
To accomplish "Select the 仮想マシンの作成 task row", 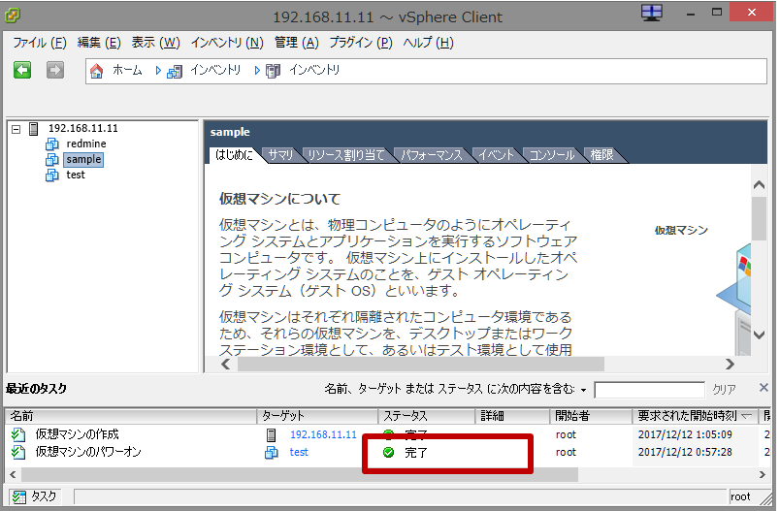I will tap(389, 435).
